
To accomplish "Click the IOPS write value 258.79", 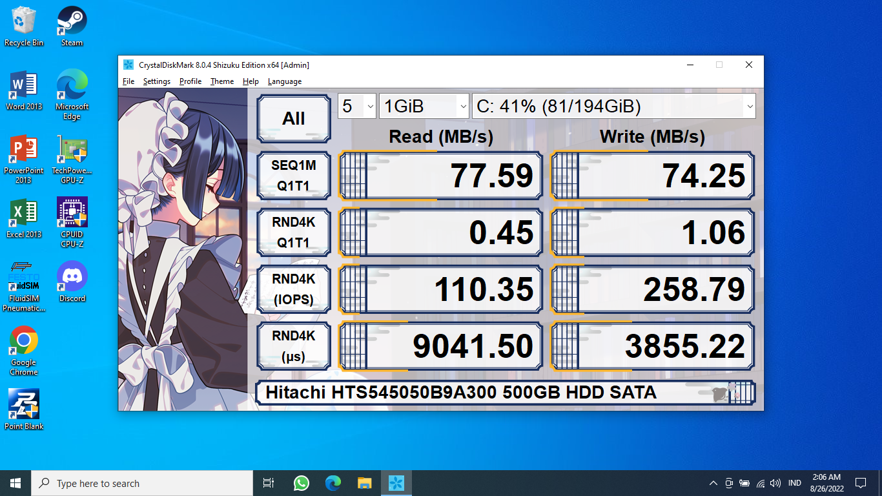I will [653, 289].
